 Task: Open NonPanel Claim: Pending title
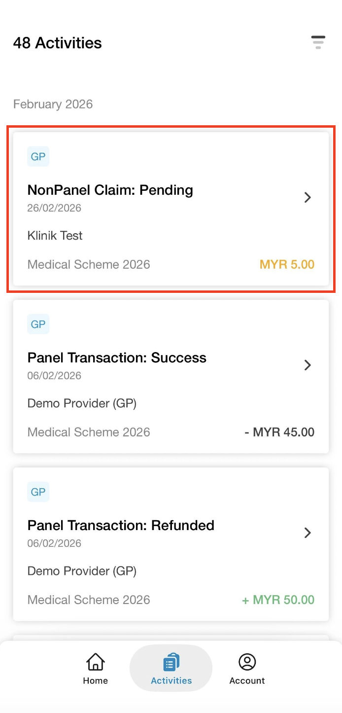tap(110, 190)
